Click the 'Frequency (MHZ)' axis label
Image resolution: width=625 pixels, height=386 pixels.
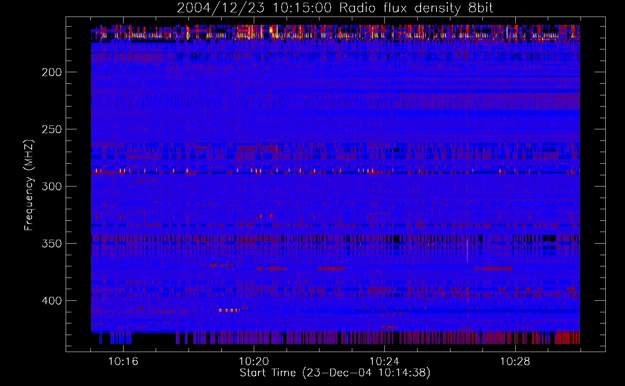[29, 185]
